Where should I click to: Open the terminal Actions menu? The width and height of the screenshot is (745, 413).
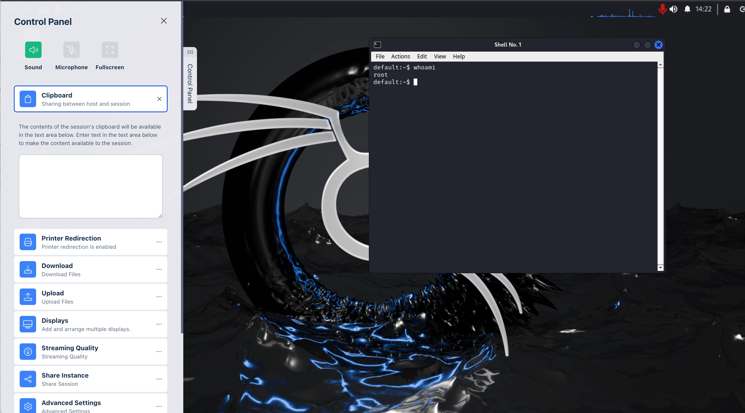(400, 57)
